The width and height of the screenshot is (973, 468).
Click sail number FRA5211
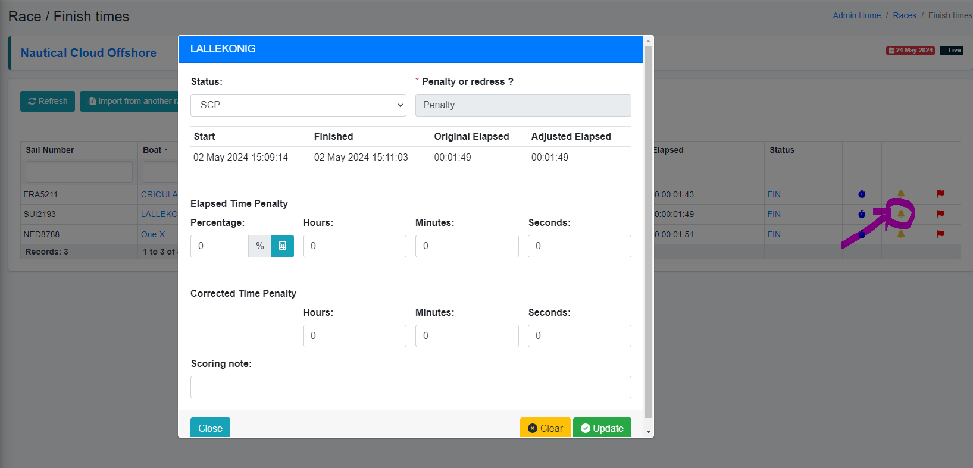point(40,194)
